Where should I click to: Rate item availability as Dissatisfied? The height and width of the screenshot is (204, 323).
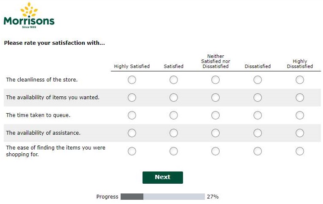click(258, 98)
